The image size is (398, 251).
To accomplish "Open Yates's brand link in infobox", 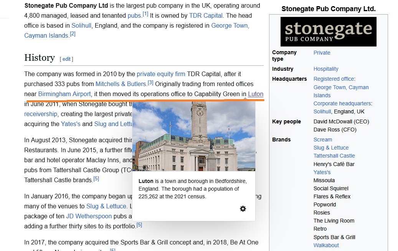I will coord(322,173).
